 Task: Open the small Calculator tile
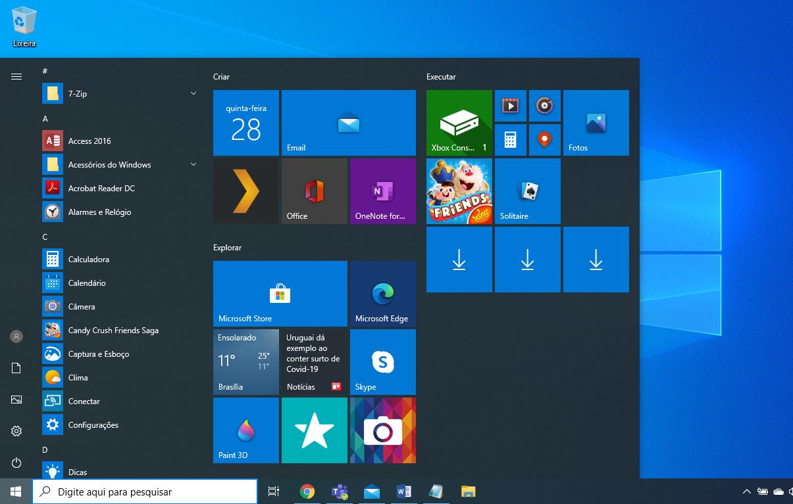[511, 140]
